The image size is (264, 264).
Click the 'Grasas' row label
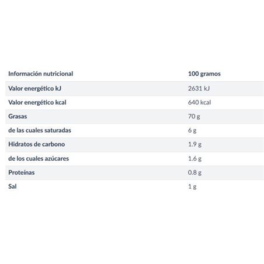pos(18,116)
